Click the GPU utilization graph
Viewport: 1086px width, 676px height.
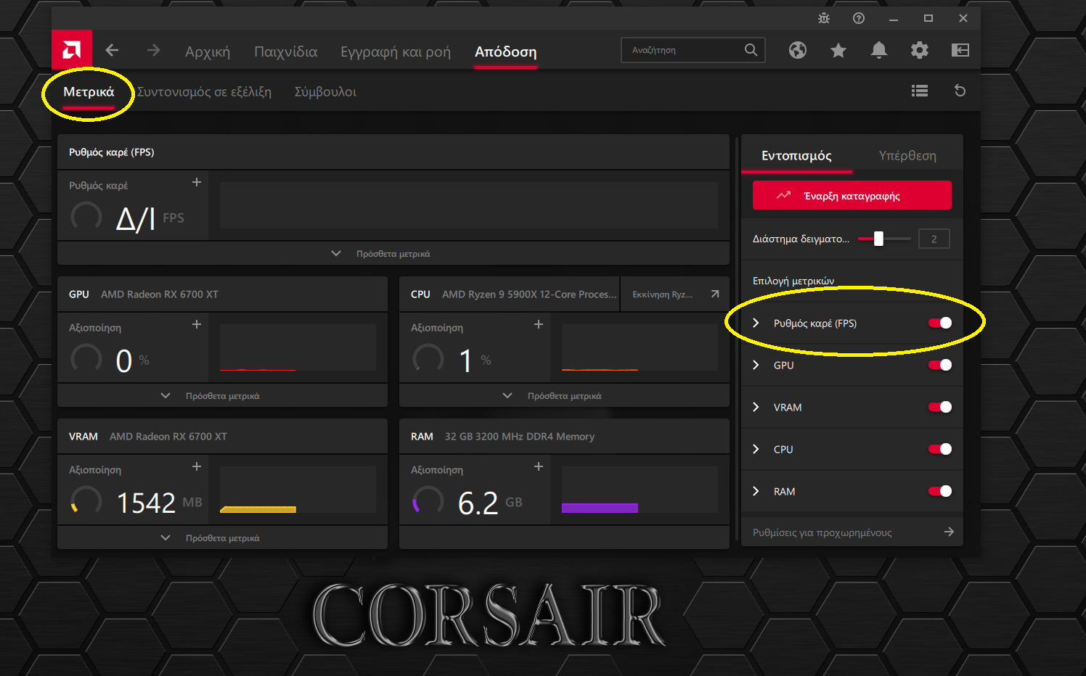click(298, 347)
